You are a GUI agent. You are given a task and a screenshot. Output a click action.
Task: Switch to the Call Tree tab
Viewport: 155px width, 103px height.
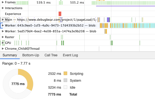51,55
